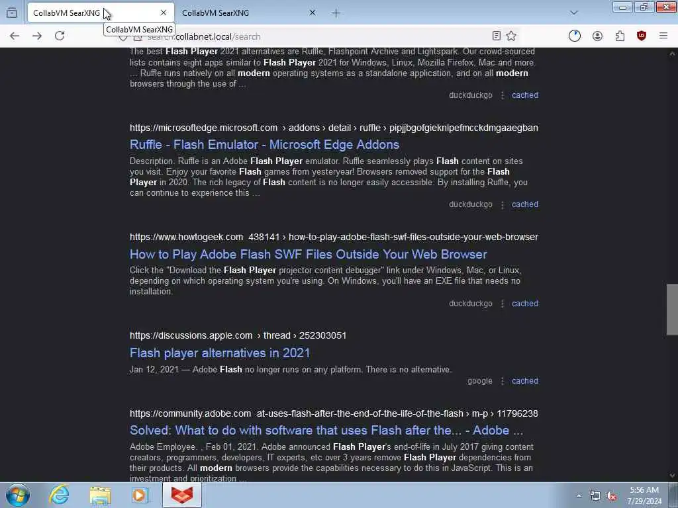This screenshot has height=508, width=678.
Task: Click the page scrollbar thumb
Action: 672,310
